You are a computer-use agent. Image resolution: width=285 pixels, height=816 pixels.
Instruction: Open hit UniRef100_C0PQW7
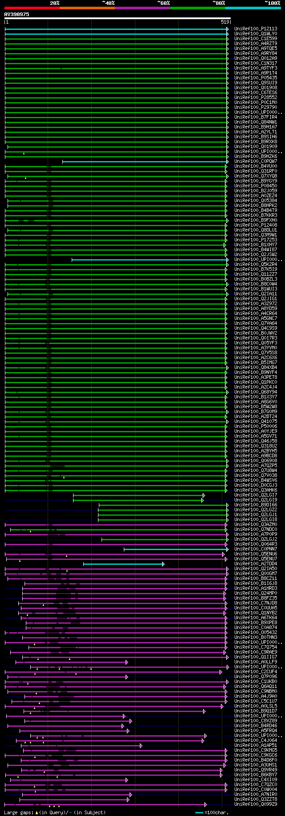pyautogui.click(x=256, y=162)
